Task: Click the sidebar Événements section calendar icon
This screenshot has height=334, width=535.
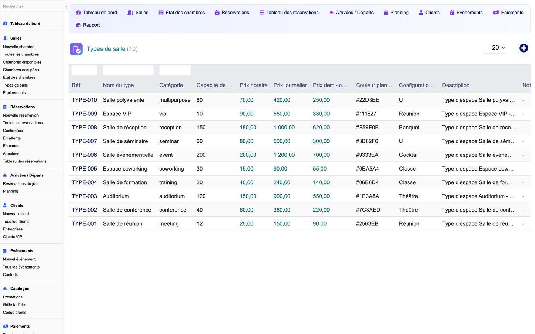Action: (5, 251)
